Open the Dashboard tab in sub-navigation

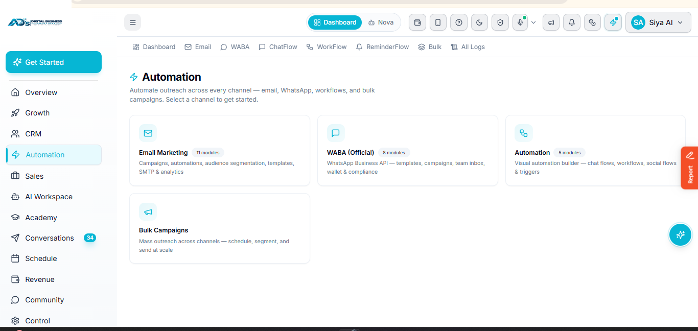154,47
